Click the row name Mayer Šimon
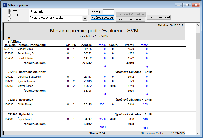This screenshot has height=138, width=203. 25,86
